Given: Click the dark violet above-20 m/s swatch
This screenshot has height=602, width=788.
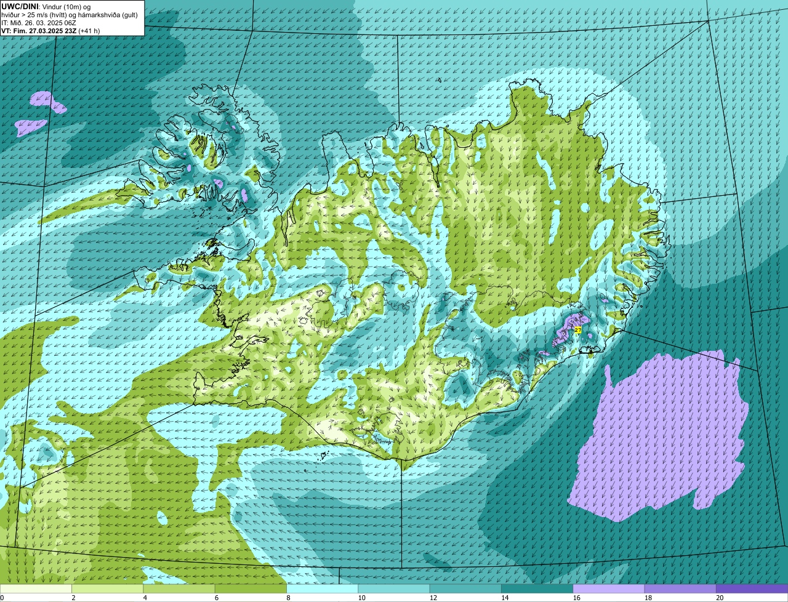Looking at the screenshot, I should [752, 588].
